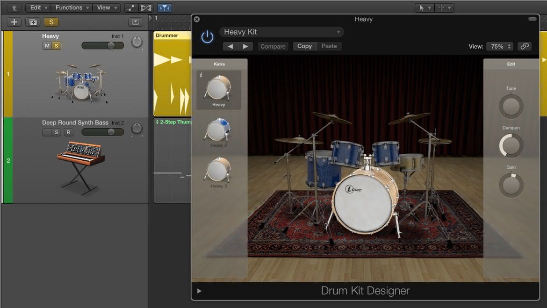This screenshot has width=547, height=308.
Task: Click the Tune knob in Edit panel
Action: pyautogui.click(x=511, y=107)
